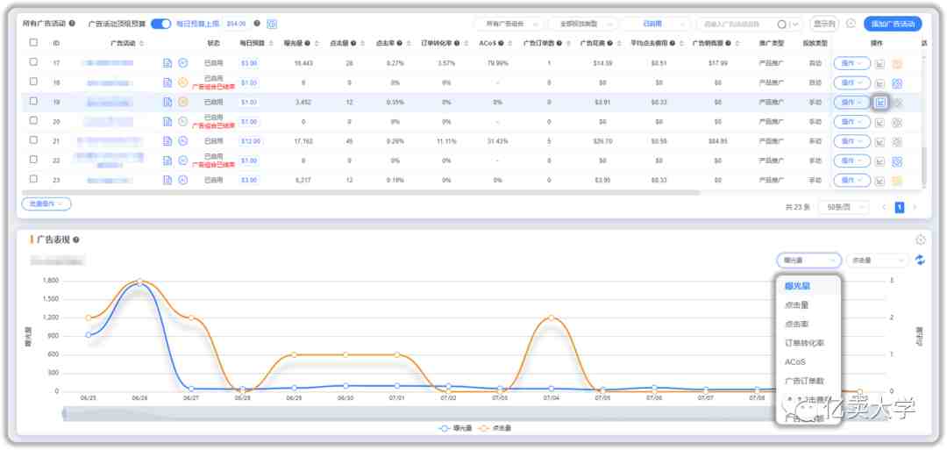The height and width of the screenshot is (450, 947).
Task: Tick the checkbox for campaign ID 21
Action: tap(33, 140)
